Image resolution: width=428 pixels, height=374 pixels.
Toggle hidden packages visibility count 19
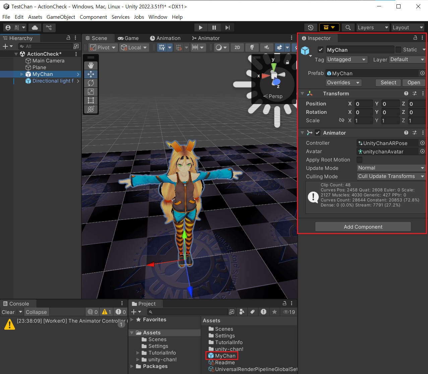[289, 312]
